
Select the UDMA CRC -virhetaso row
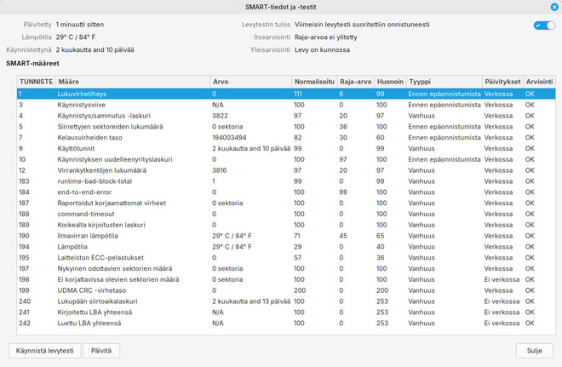(x=286, y=290)
